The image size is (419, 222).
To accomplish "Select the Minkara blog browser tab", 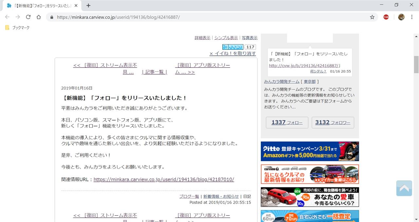I will [x=42, y=6].
